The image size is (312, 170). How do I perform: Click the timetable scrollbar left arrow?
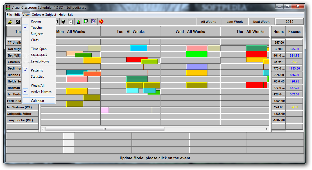coord(43,129)
